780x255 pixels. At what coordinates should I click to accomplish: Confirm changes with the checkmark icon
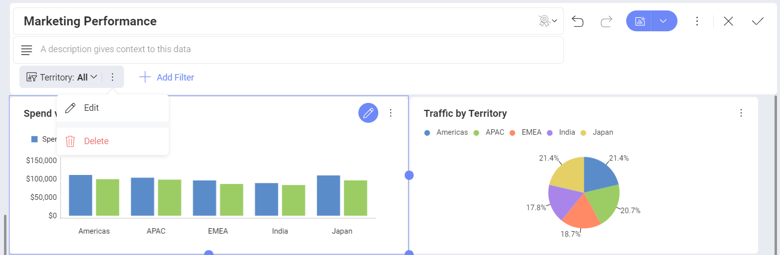758,21
